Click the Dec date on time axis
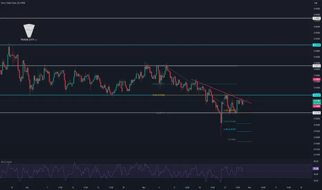The image size is (322, 190). 249,188
